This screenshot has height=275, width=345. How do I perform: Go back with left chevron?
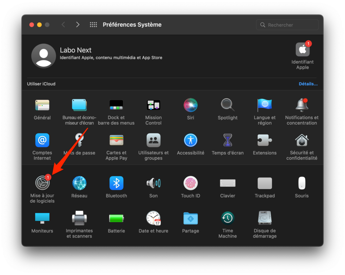click(x=63, y=25)
